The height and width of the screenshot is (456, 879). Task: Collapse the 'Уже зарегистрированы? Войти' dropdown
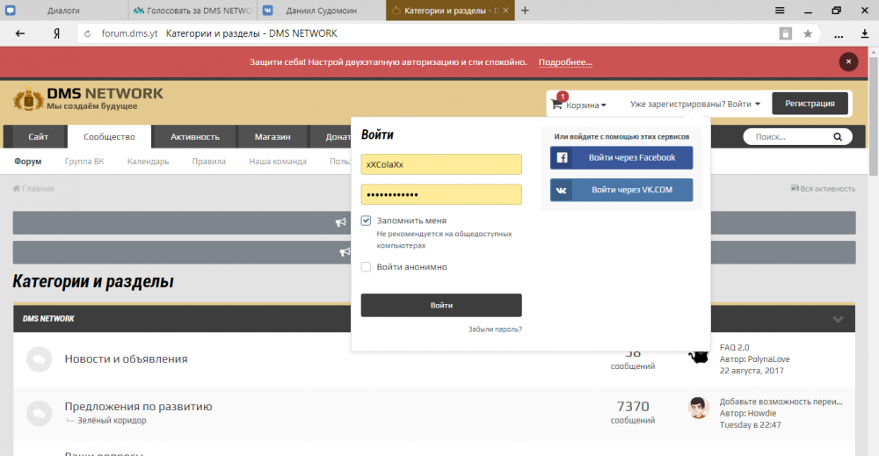(695, 104)
